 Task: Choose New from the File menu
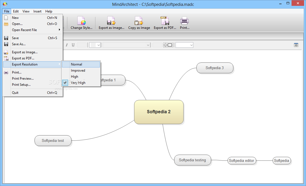point(33,18)
